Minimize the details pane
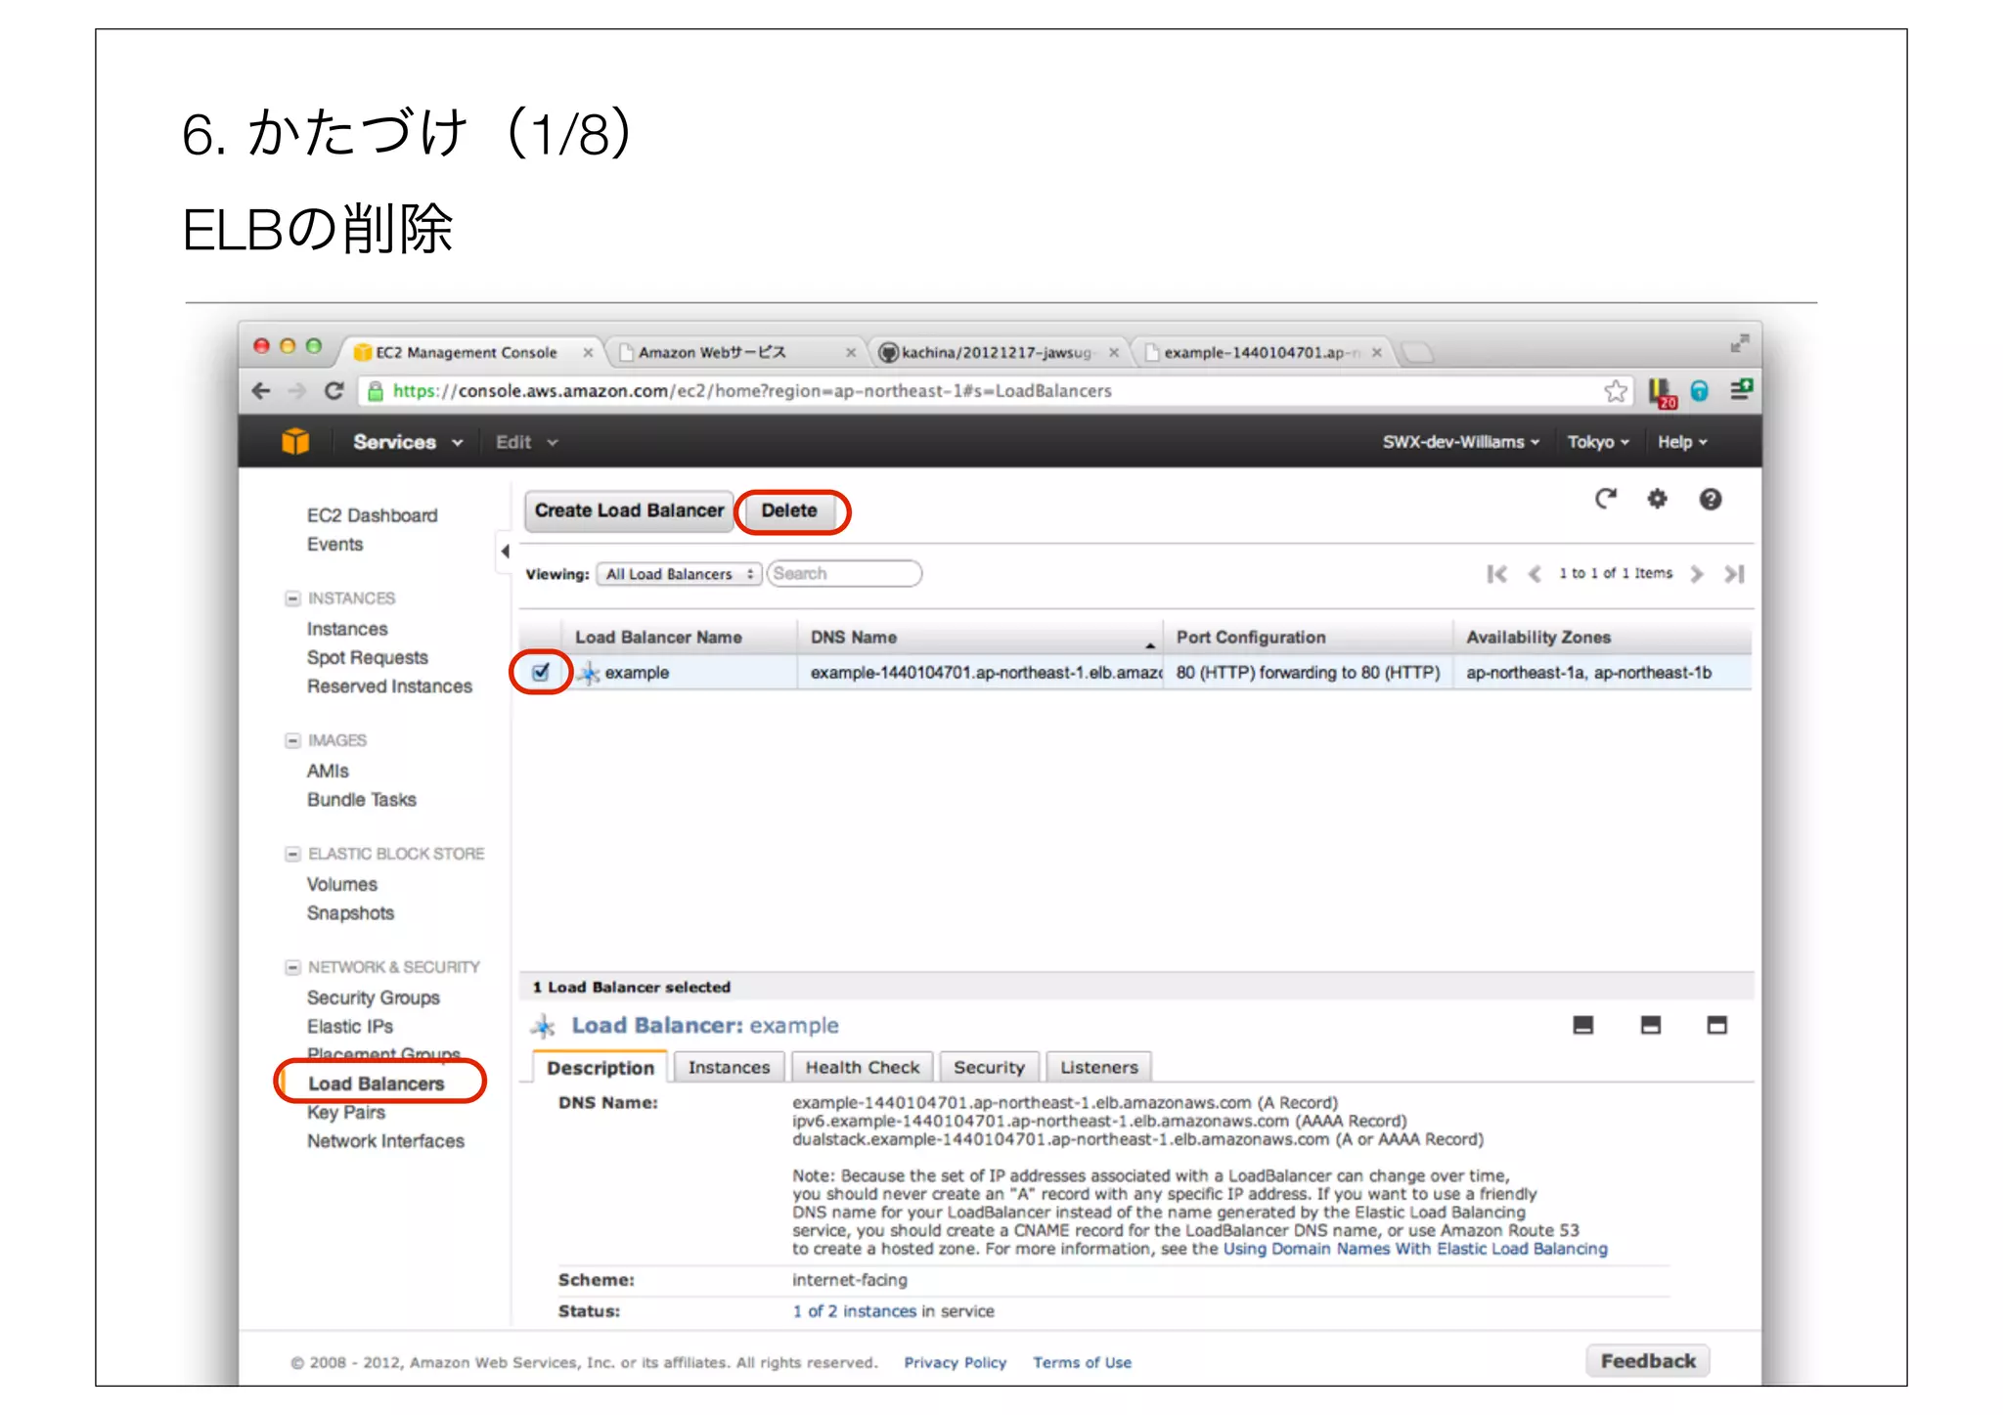Screen dimensions: 2003x1415 point(1582,1025)
